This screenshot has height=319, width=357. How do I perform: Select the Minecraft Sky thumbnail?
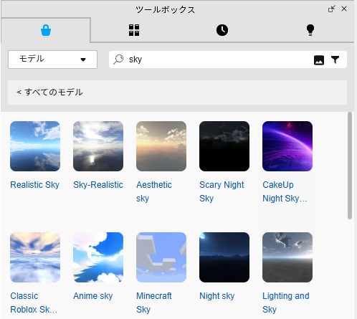[161, 257]
